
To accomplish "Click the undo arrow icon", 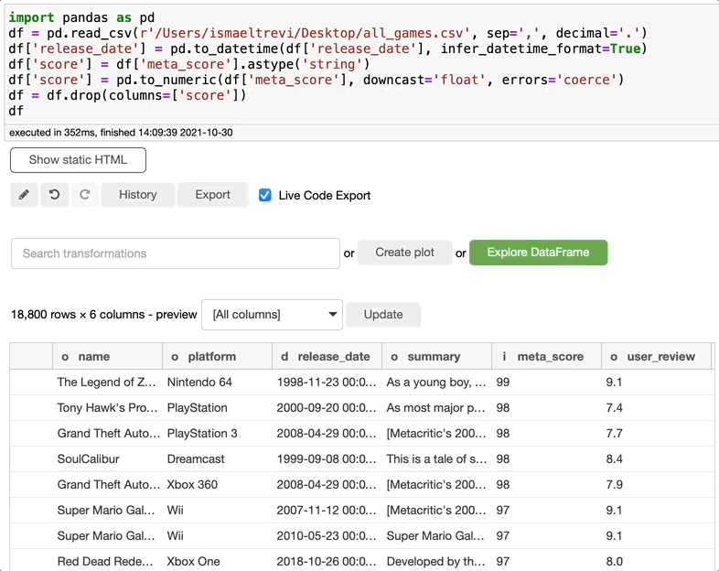I will pyautogui.click(x=55, y=195).
